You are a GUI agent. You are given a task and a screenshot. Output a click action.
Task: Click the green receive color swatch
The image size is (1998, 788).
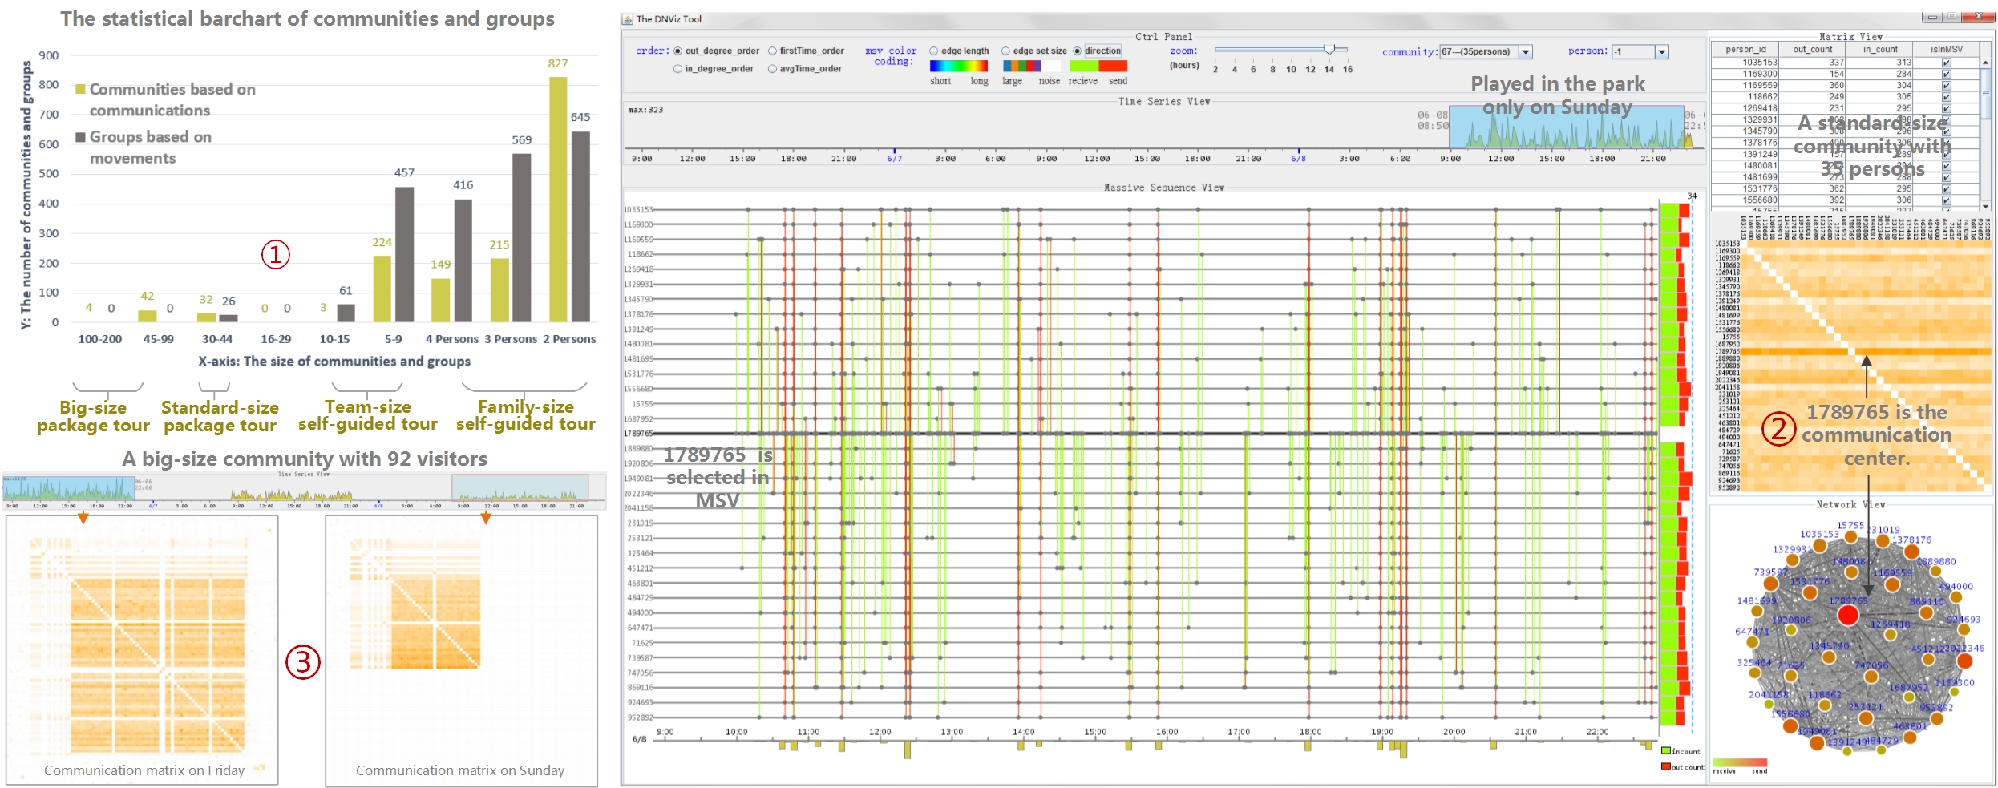coord(1084,67)
